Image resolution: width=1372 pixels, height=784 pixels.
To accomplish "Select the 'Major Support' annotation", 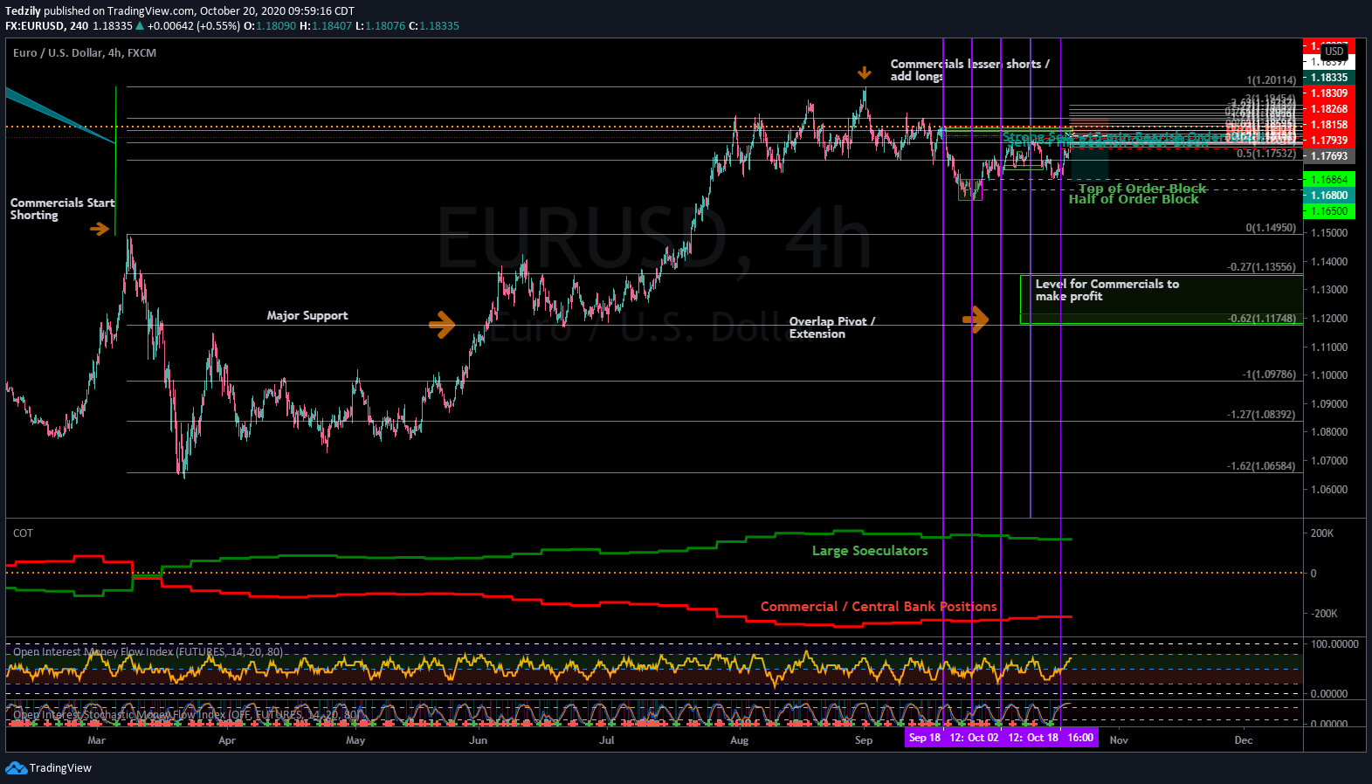I will point(307,315).
